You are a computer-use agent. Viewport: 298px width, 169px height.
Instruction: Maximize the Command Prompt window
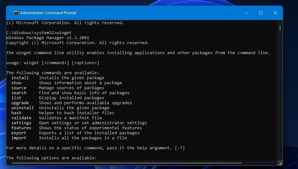[x=261, y=13]
